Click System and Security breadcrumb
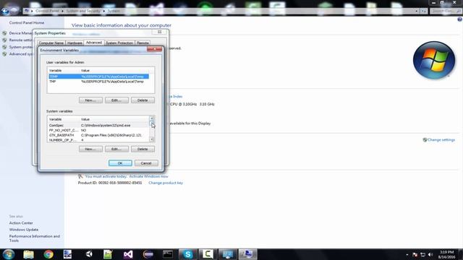The image size is (463, 260). (83, 11)
